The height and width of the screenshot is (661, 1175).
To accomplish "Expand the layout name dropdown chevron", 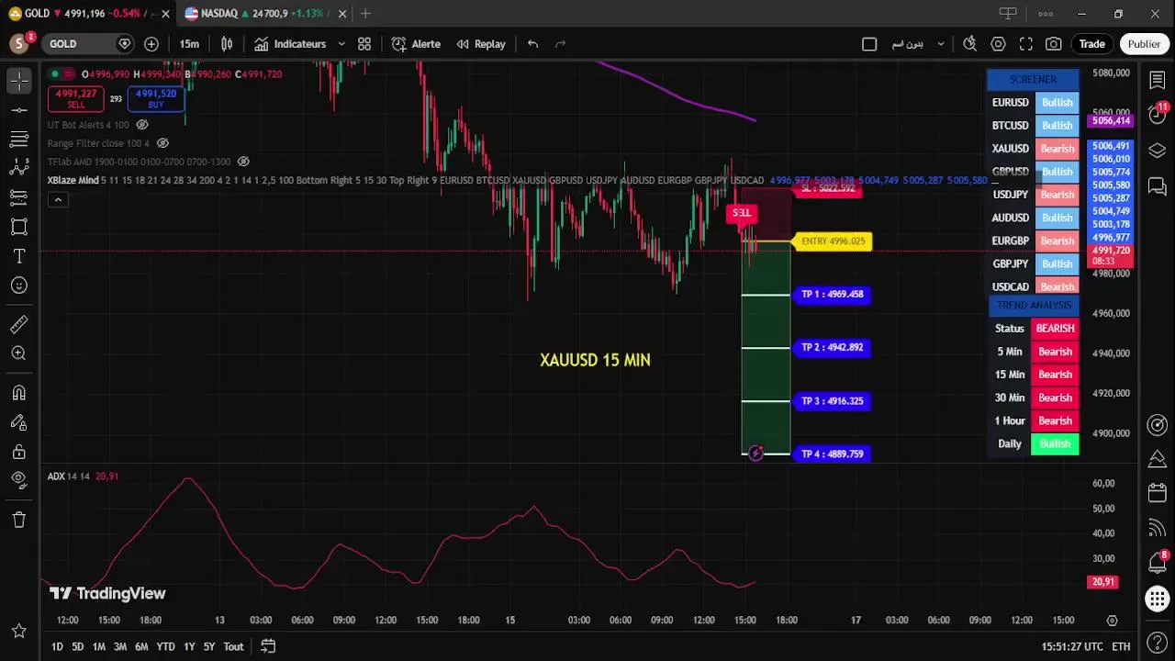I will click(941, 44).
